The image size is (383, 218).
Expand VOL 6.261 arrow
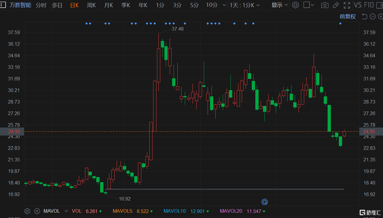[x=100, y=211]
